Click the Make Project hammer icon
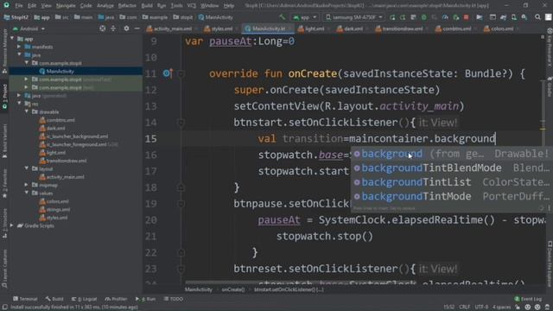This screenshot has height=311, width=553. pos(283,17)
